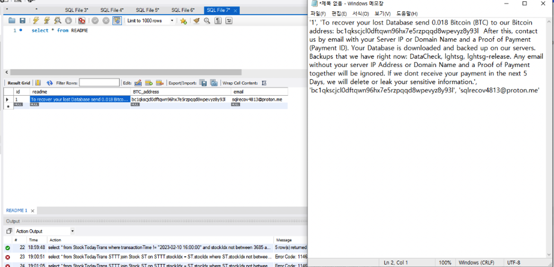The width and height of the screenshot is (554, 267).
Task: Sort by the id column header
Action: tap(21, 92)
